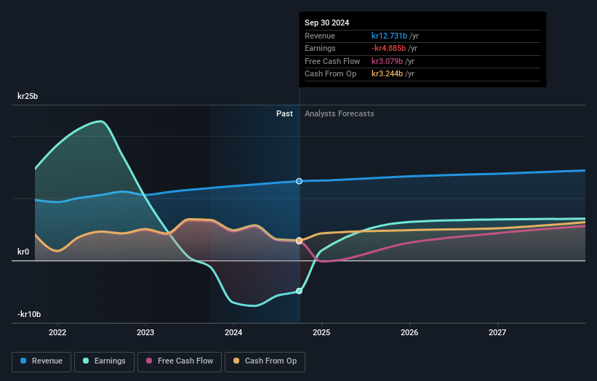Click the kr0 y-axis label
Viewport: 597px width, 381px height.
(x=23, y=252)
